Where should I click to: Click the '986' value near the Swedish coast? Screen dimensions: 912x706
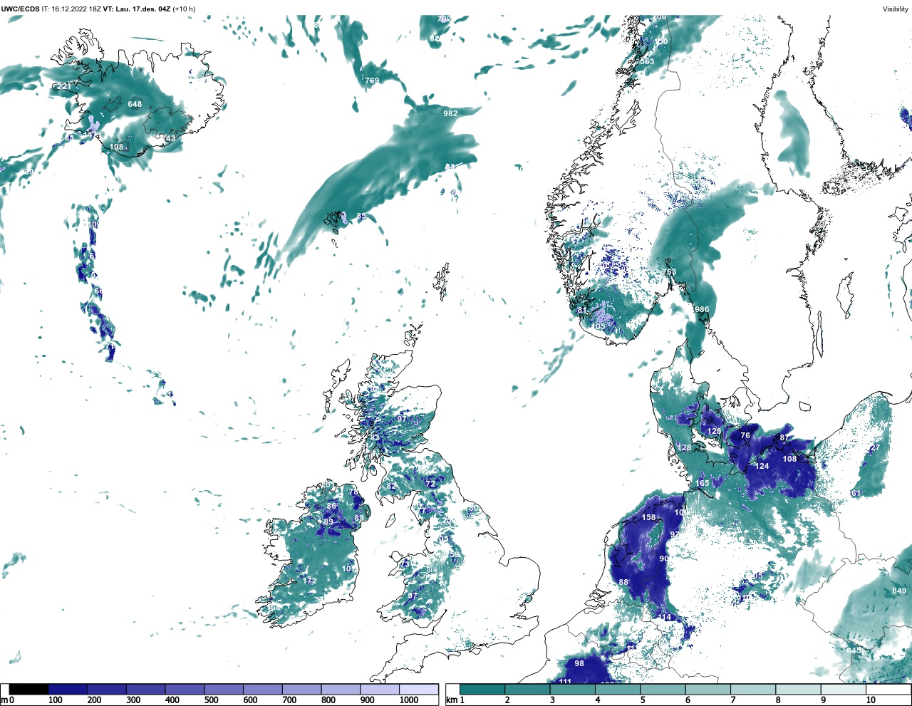[702, 309]
